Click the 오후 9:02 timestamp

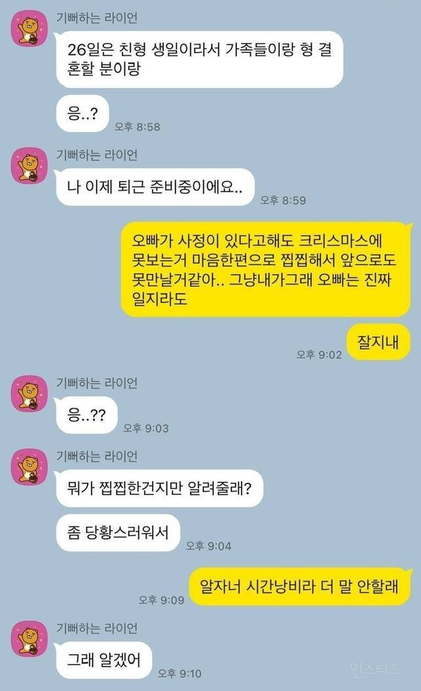click(319, 355)
